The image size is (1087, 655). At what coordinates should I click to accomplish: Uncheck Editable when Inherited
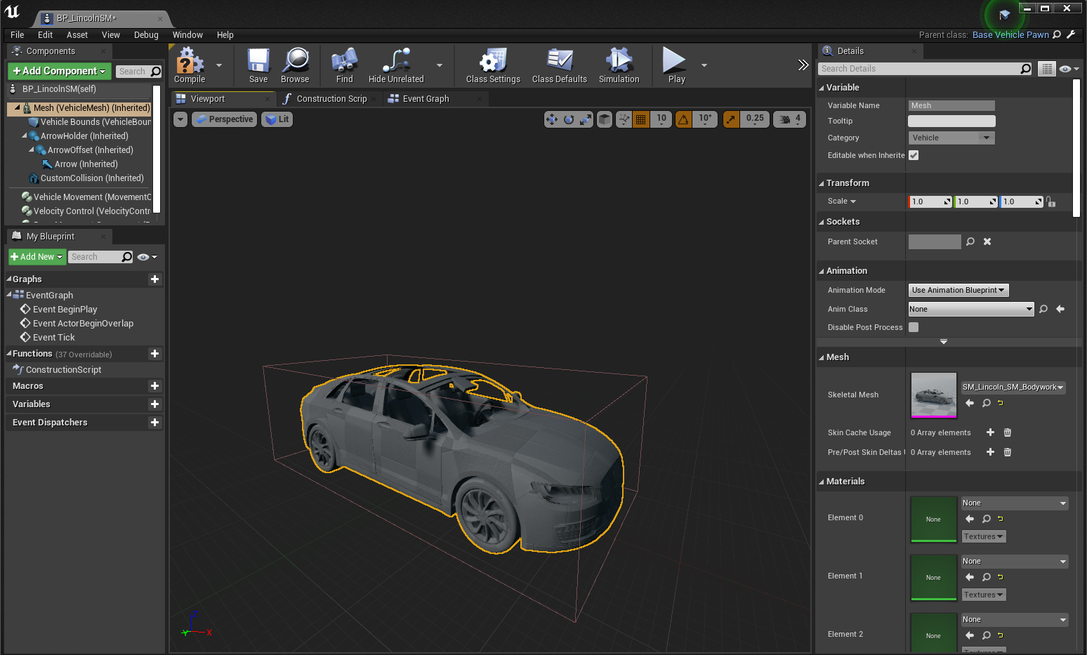click(x=914, y=155)
